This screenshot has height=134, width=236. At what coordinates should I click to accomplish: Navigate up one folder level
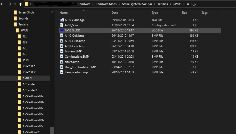point(20,4)
